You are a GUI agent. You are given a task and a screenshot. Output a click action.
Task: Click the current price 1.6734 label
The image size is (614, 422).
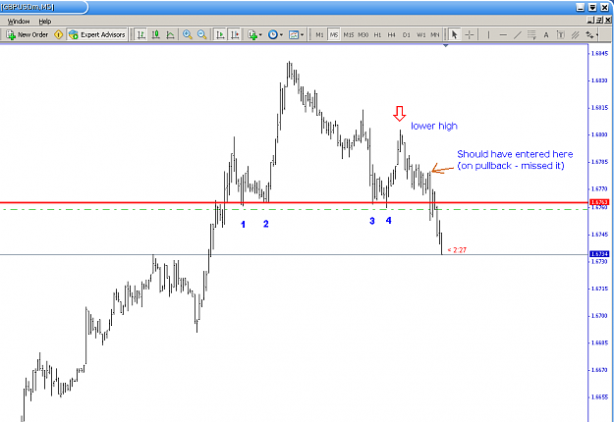598,254
